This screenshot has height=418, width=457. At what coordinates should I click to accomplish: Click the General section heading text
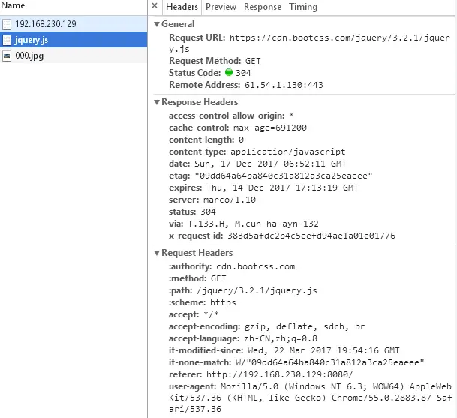pos(178,24)
